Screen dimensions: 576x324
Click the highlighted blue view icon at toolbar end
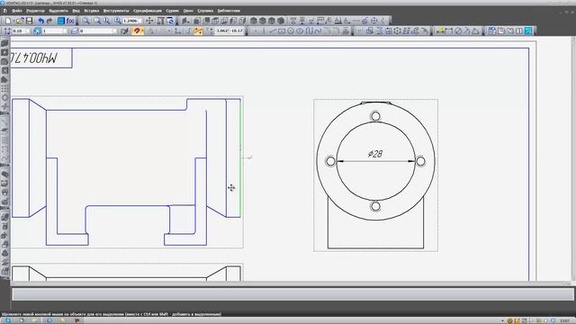tap(528, 31)
